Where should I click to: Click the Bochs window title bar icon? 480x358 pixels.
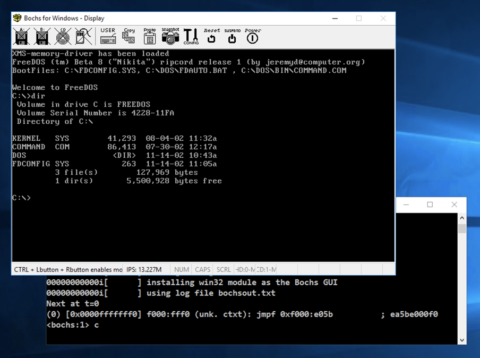tap(17, 18)
